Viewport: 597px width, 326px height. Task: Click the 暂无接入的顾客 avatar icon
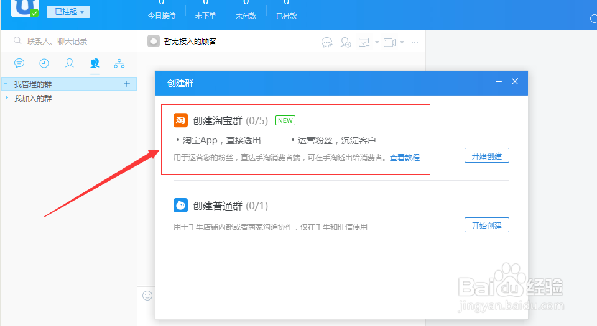coord(154,41)
